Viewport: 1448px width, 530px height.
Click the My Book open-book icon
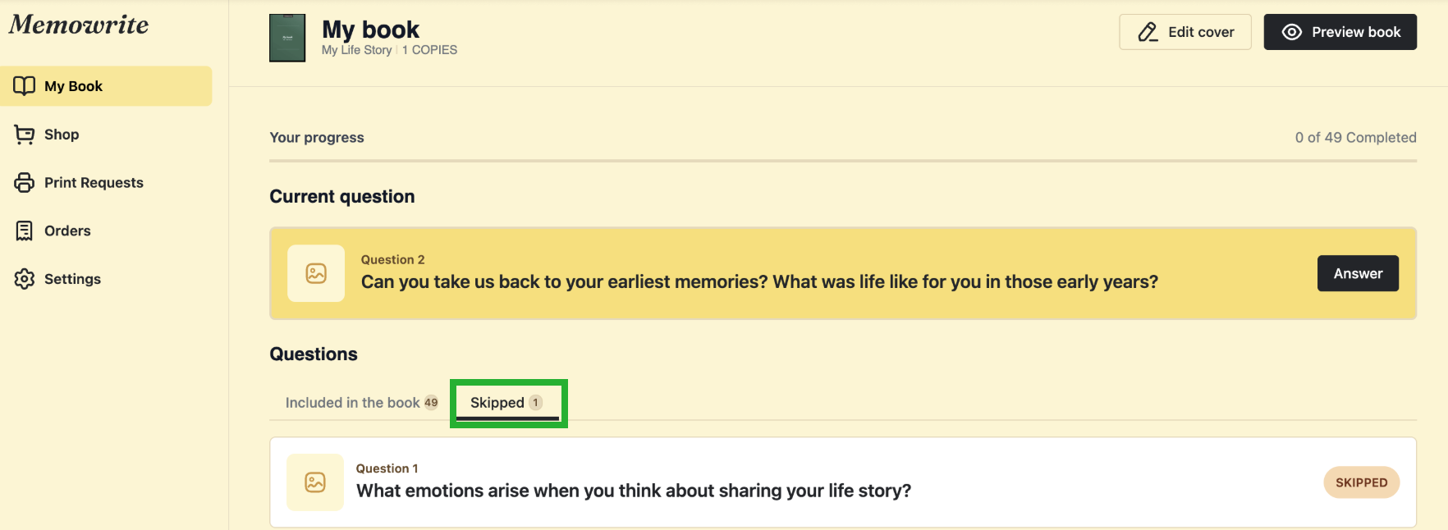pyautogui.click(x=25, y=86)
